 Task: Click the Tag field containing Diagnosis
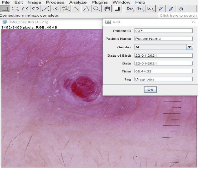click(163, 79)
